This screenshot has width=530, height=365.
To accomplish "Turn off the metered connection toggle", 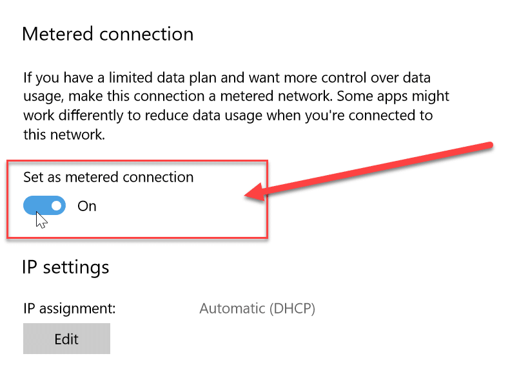I will (x=44, y=206).
